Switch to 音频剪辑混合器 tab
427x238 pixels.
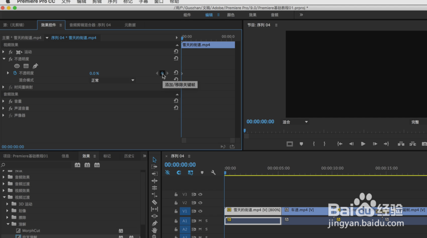(90, 25)
